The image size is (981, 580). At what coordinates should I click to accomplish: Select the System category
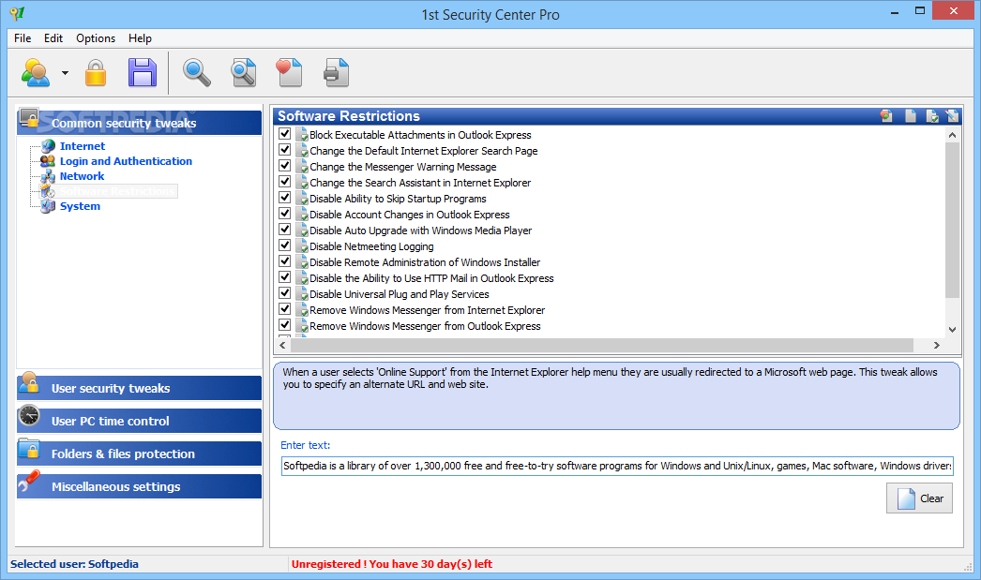80,206
